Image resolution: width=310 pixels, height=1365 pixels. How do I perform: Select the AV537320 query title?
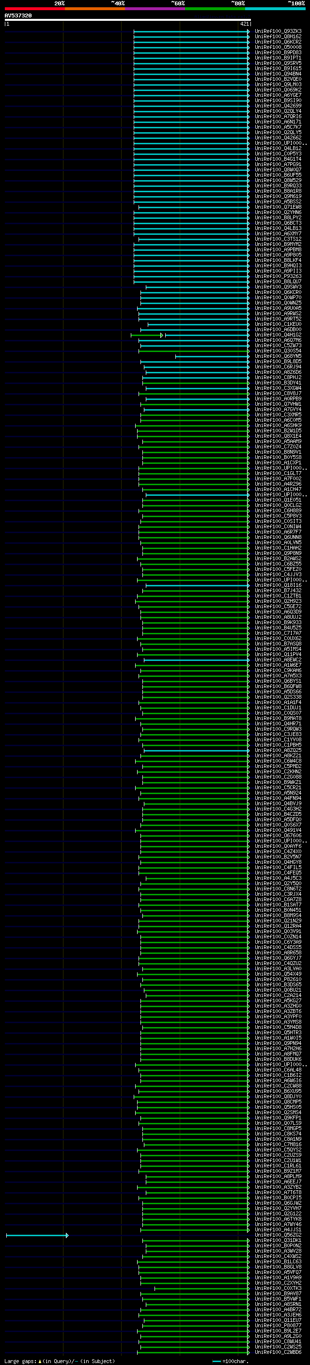click(x=18, y=15)
